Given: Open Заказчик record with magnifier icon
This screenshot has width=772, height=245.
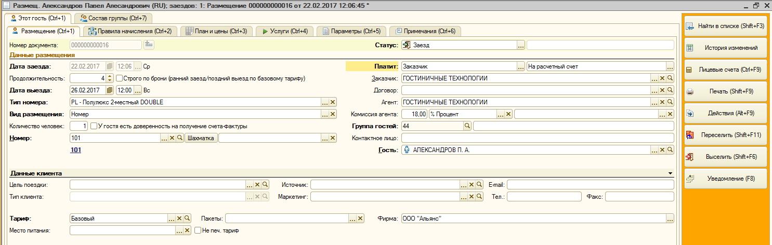Looking at the screenshot, I should [x=670, y=78].
